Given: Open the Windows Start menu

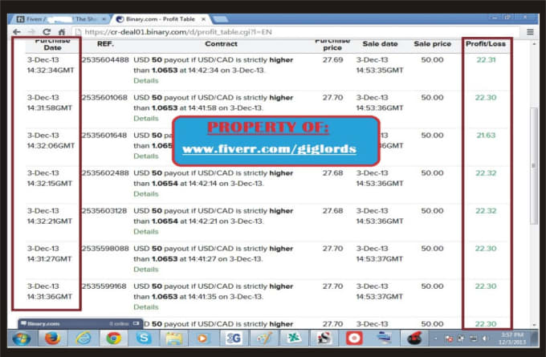Looking at the screenshot, I should point(22,338).
